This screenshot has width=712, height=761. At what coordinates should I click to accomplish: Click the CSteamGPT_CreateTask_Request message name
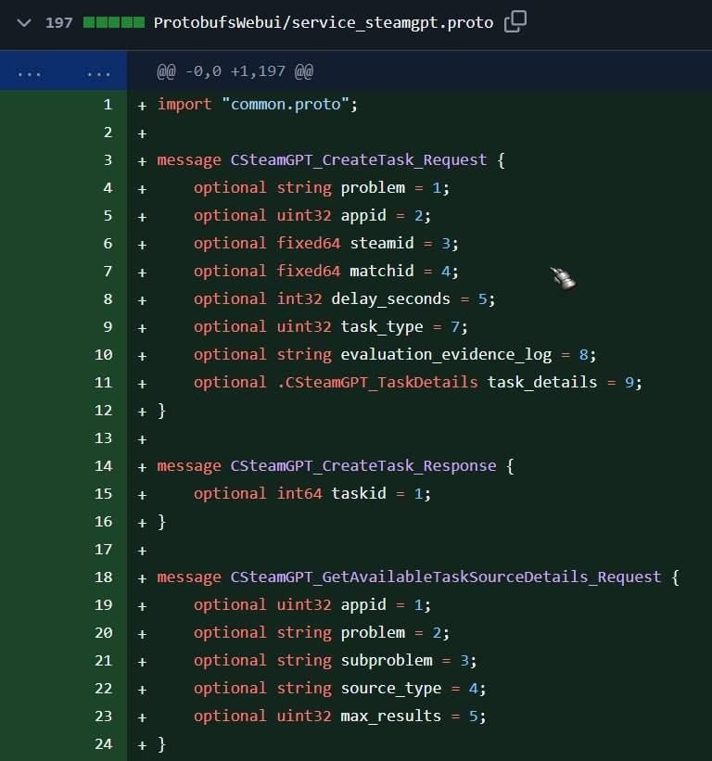(358, 160)
